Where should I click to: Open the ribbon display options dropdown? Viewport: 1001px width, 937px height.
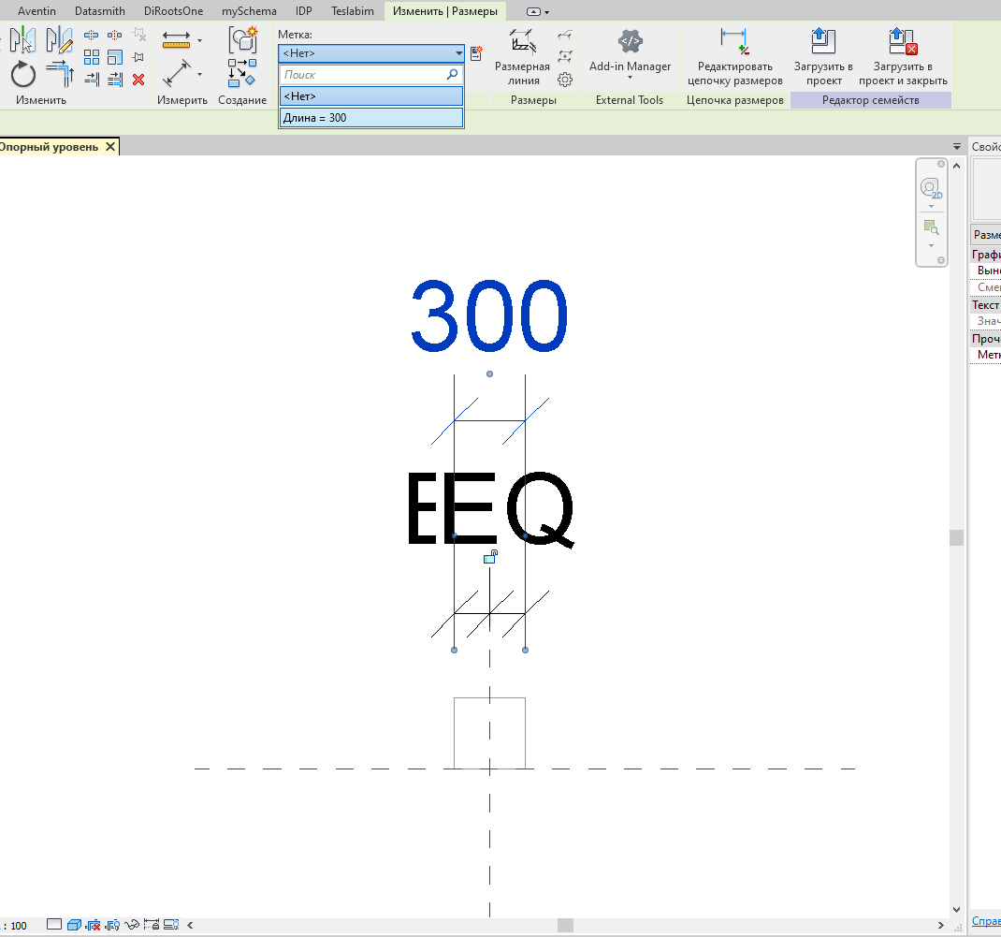(x=538, y=11)
